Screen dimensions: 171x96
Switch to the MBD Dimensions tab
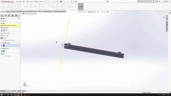21,11
